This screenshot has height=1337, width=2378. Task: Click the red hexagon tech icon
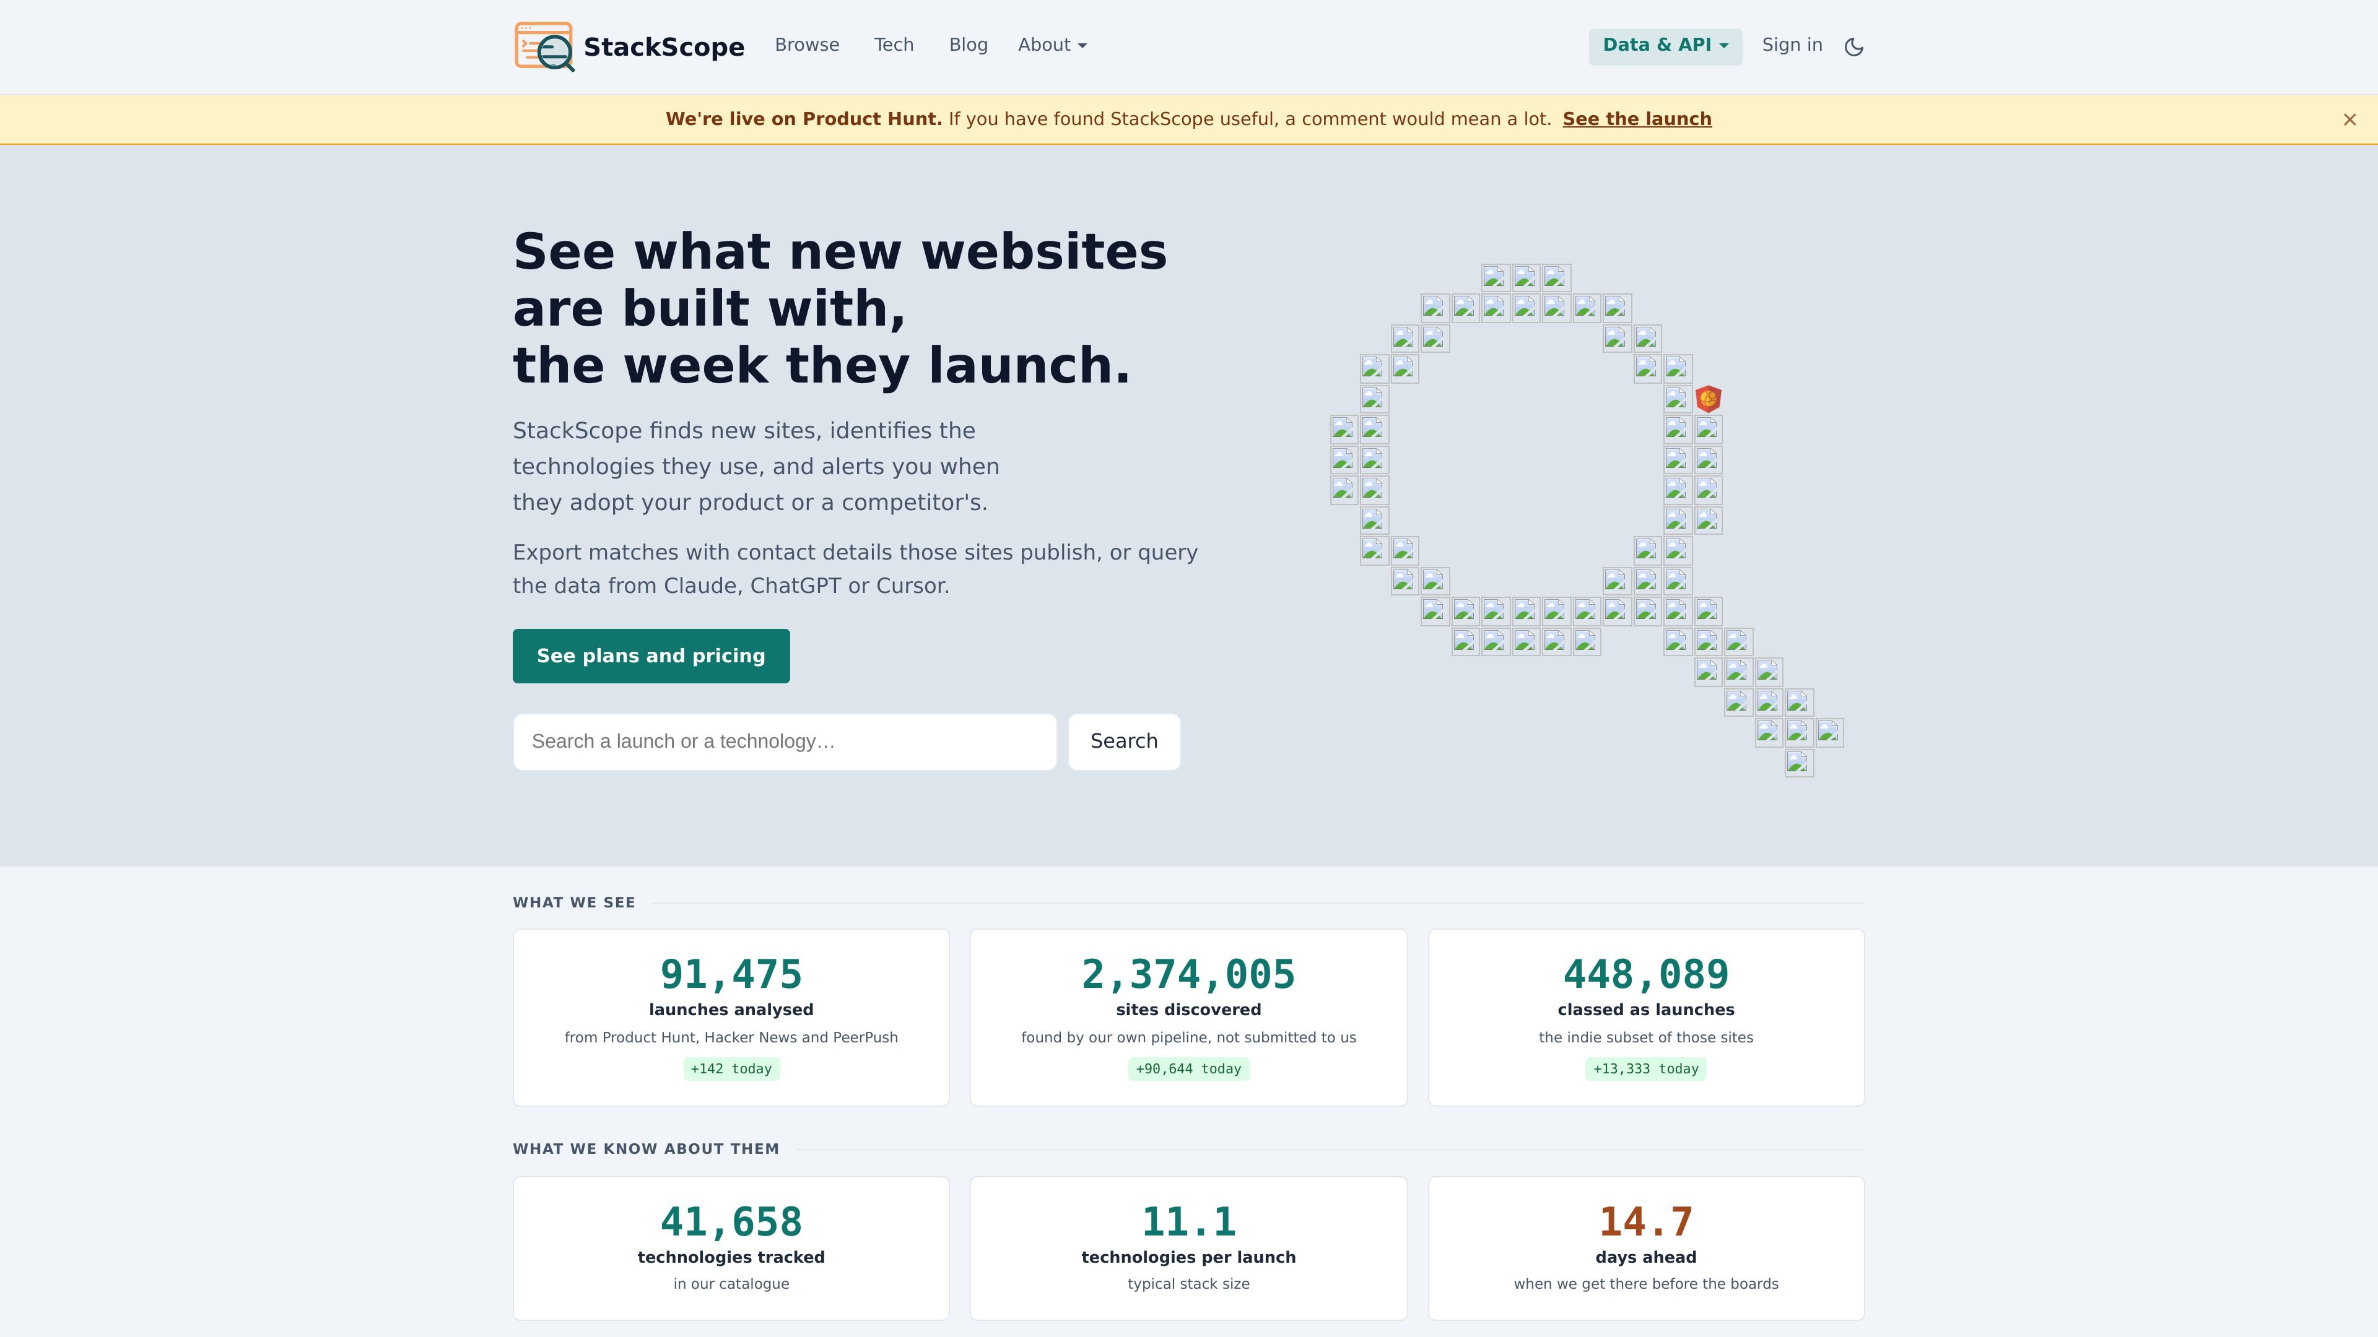point(1708,399)
